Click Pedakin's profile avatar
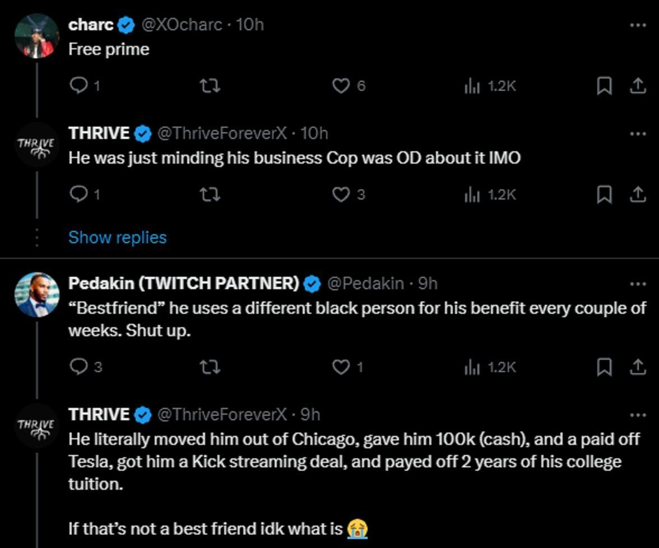The height and width of the screenshot is (548, 659). (36, 295)
